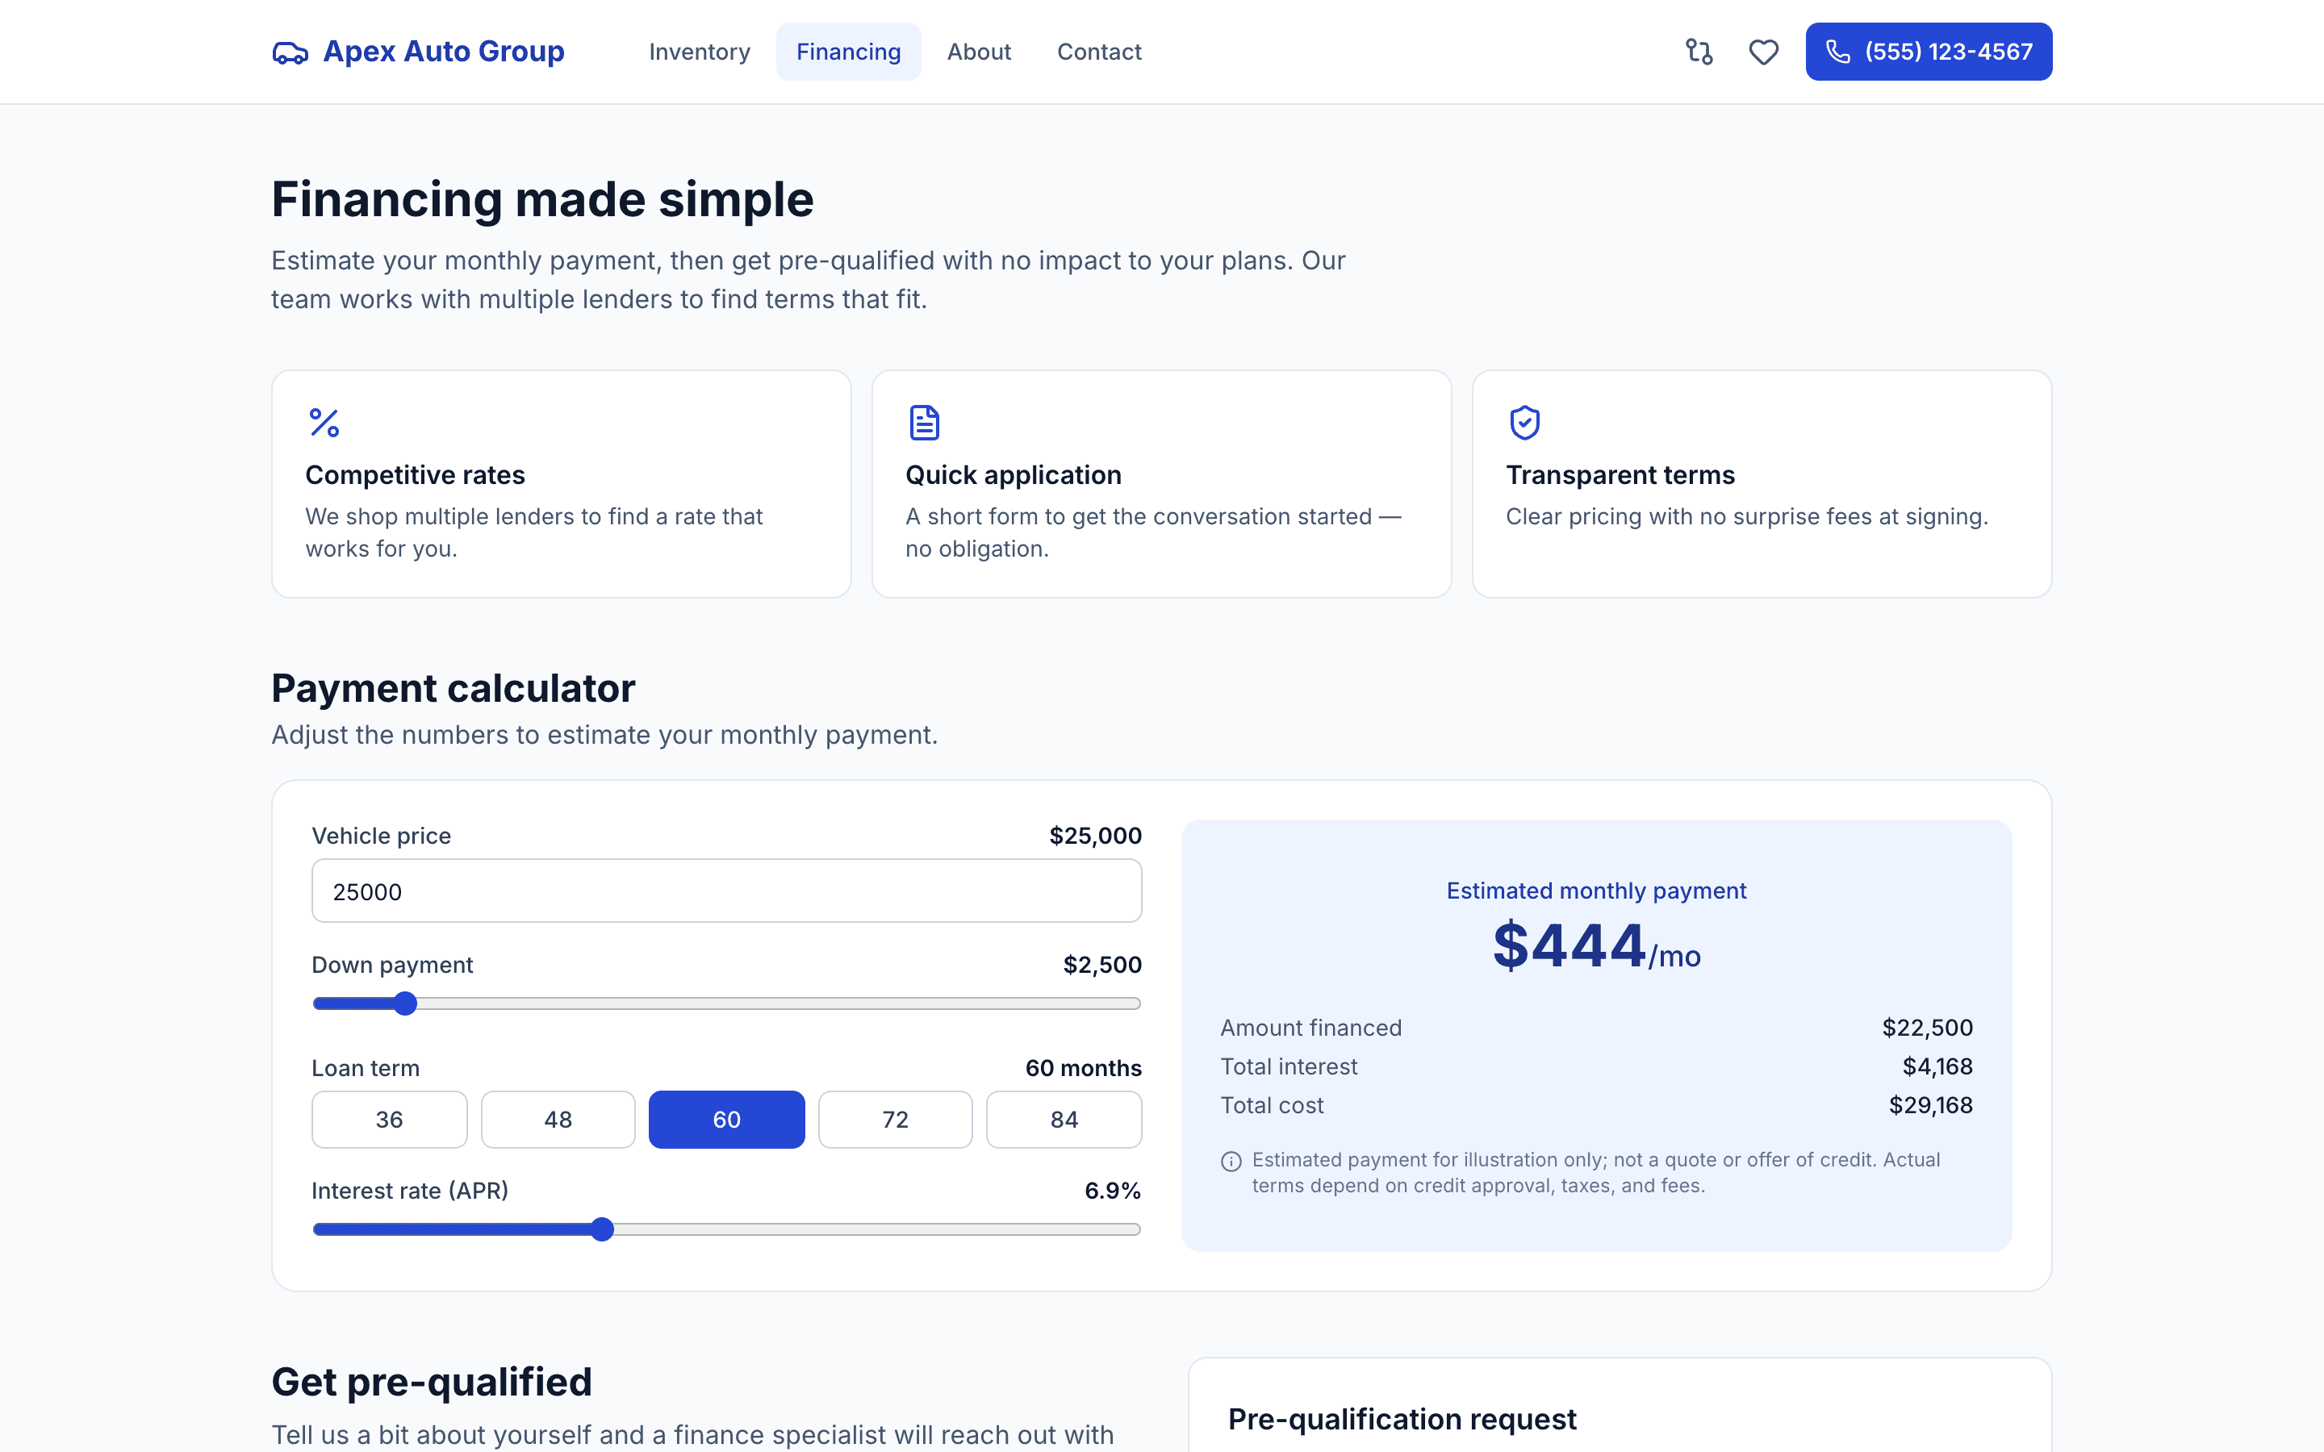Click the phone icon in the call button
The height and width of the screenshot is (1452, 2324).
pos(1838,52)
